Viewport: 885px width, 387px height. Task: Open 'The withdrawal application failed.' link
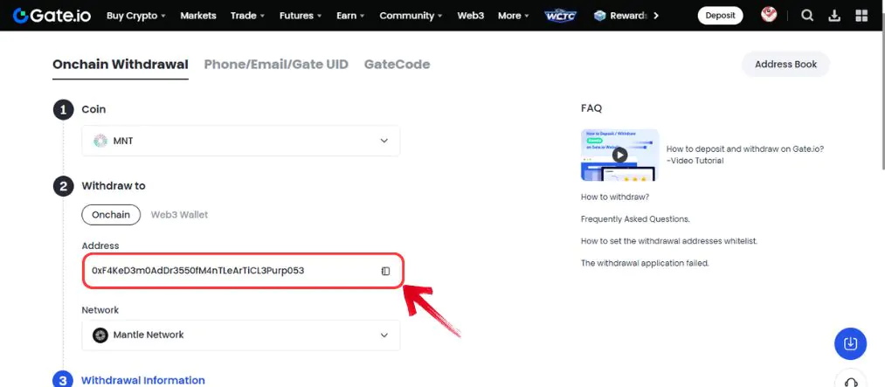pyautogui.click(x=645, y=263)
